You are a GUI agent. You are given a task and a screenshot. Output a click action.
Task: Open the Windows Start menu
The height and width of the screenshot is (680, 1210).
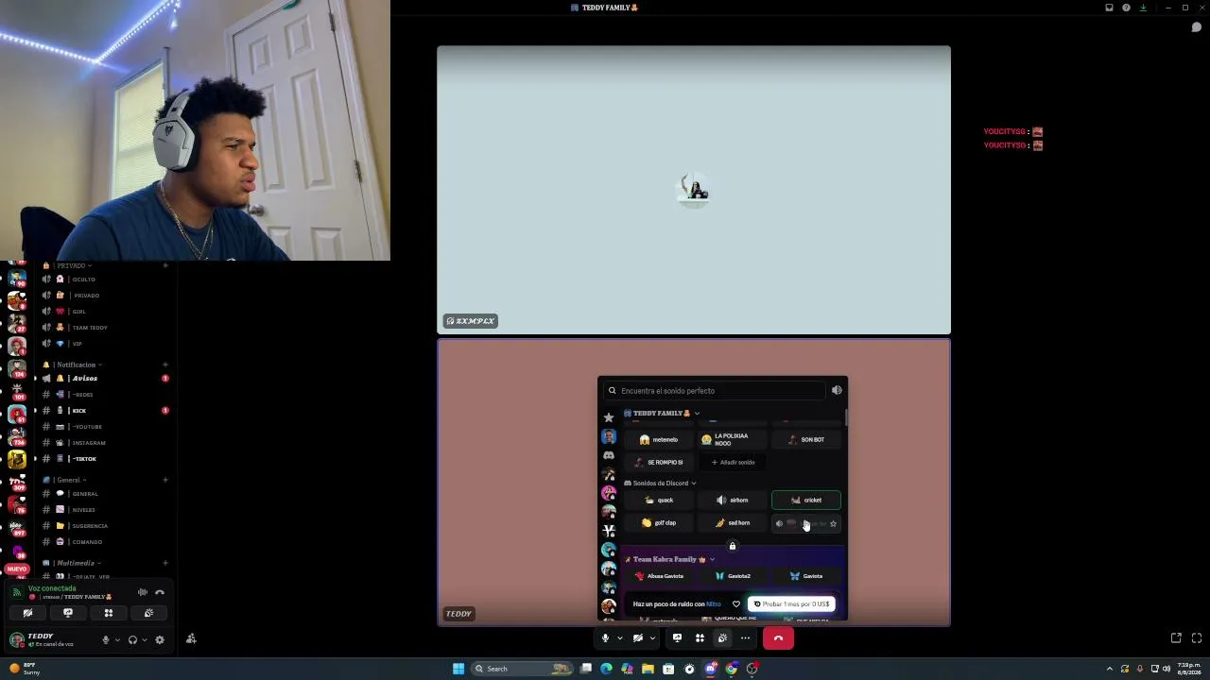click(x=458, y=669)
